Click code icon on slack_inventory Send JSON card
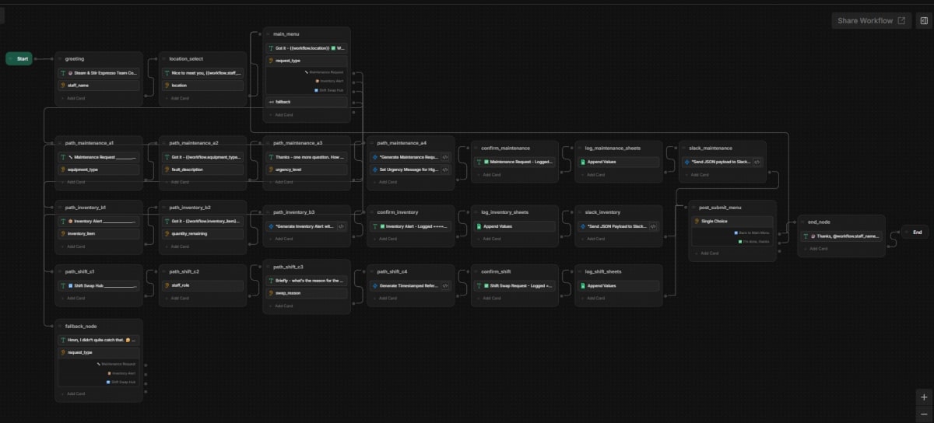The image size is (934, 423). pos(653,226)
